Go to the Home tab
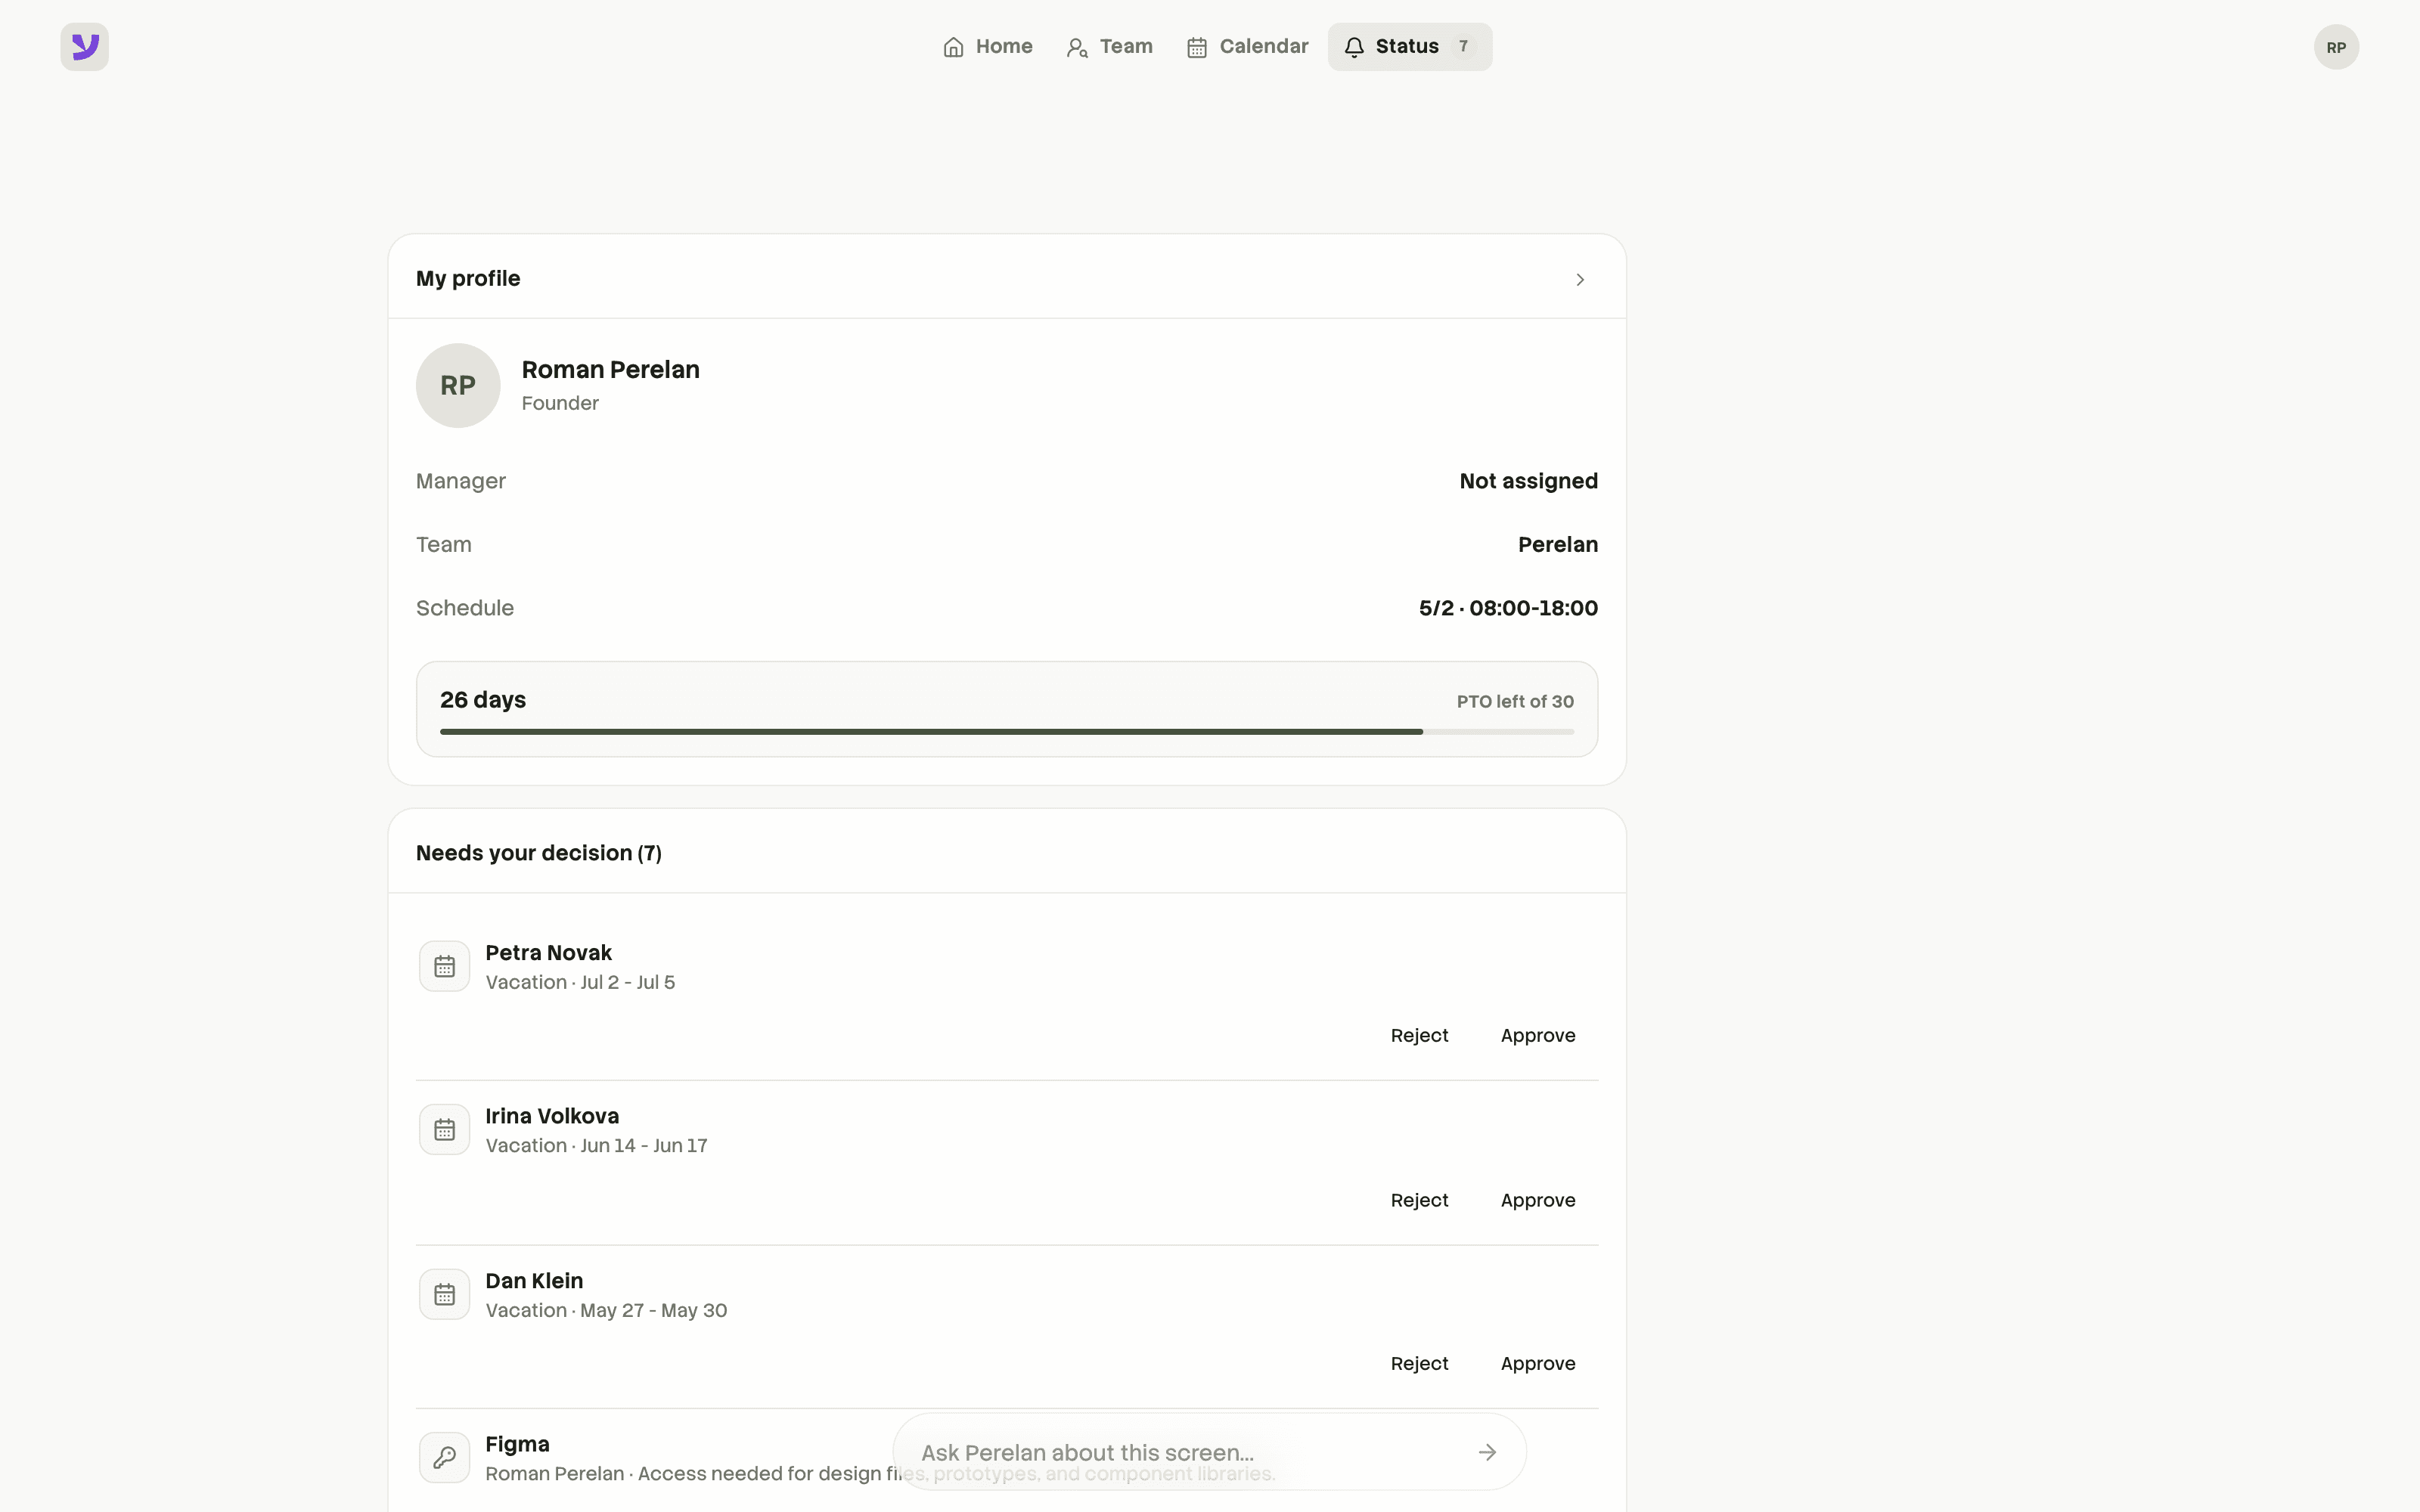The image size is (2420, 1512). pos(988,47)
